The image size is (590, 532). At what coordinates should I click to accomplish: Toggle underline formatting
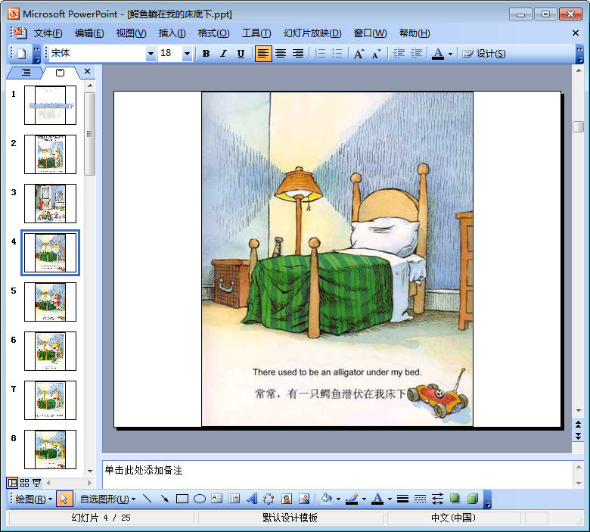(241, 54)
